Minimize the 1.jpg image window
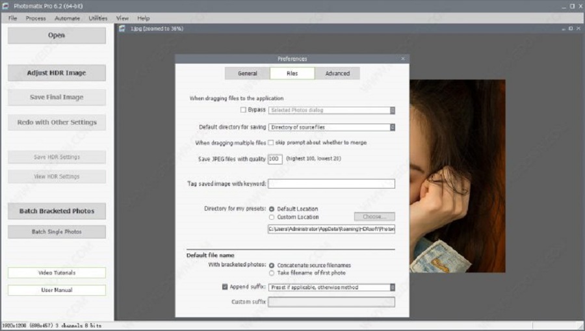Viewport: 585px width, 331px height. pyautogui.click(x=564, y=29)
